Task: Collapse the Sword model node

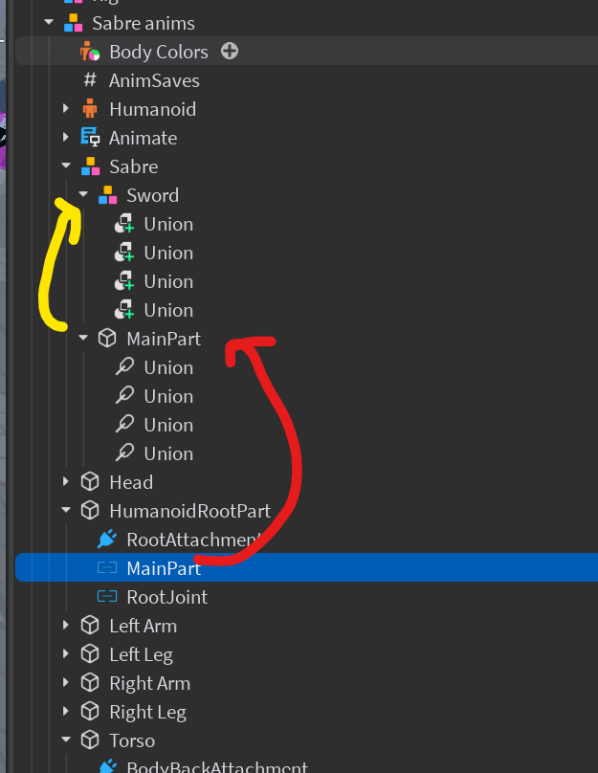Action: (83, 194)
